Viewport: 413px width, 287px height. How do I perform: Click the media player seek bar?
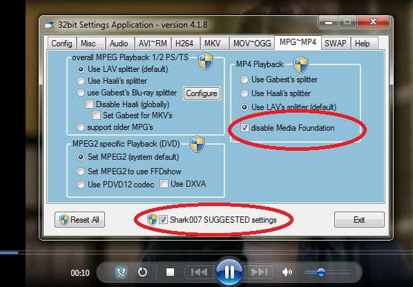(x=206, y=252)
